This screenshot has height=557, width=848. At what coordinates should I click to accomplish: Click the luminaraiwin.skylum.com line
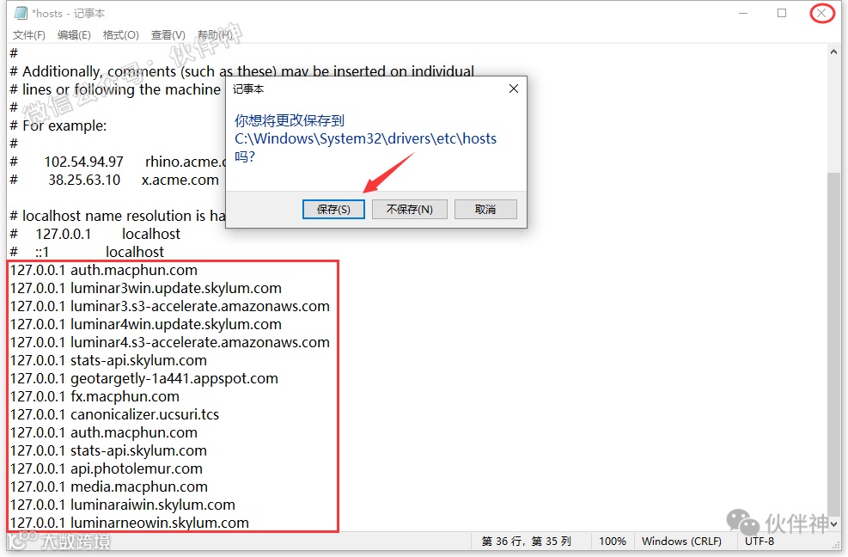tap(123, 505)
